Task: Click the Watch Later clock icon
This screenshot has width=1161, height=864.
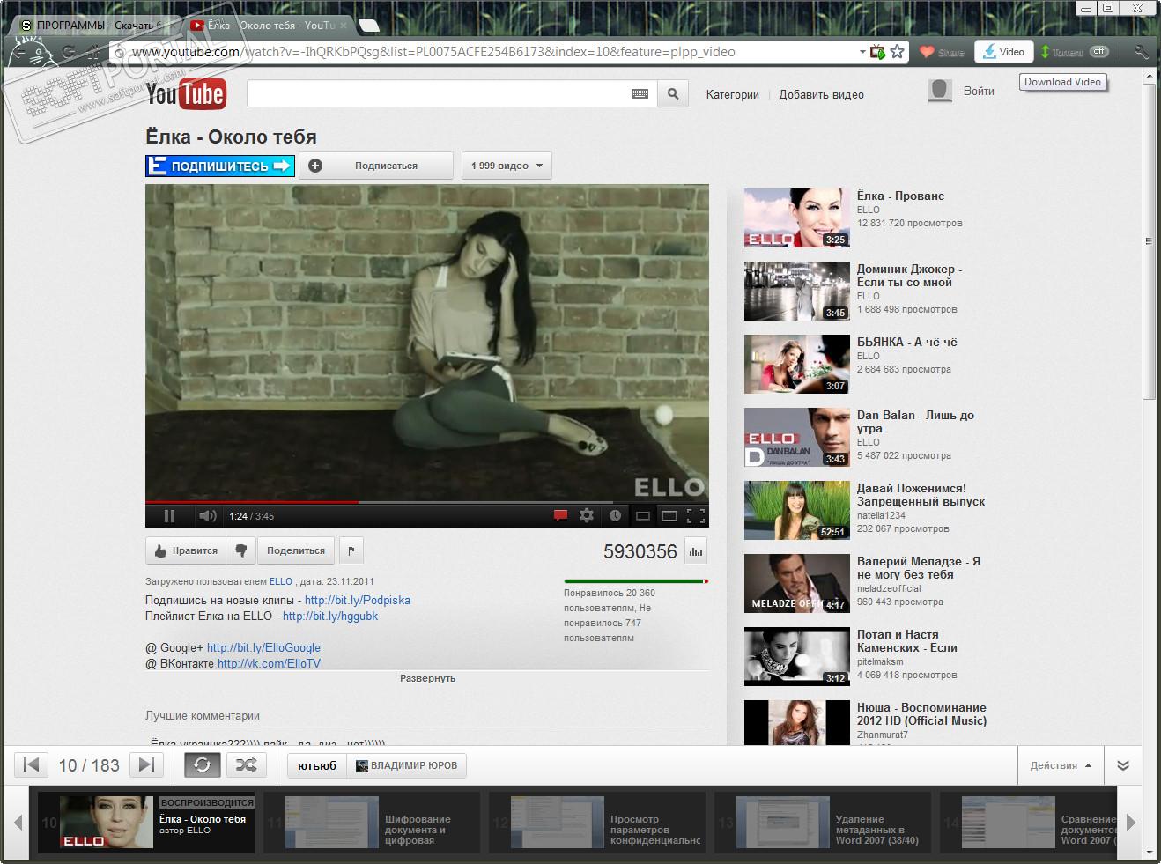Action: coord(615,516)
